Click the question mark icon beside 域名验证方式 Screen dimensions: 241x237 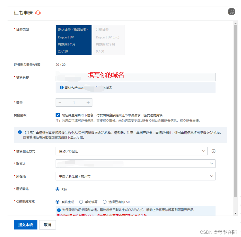point(213,151)
